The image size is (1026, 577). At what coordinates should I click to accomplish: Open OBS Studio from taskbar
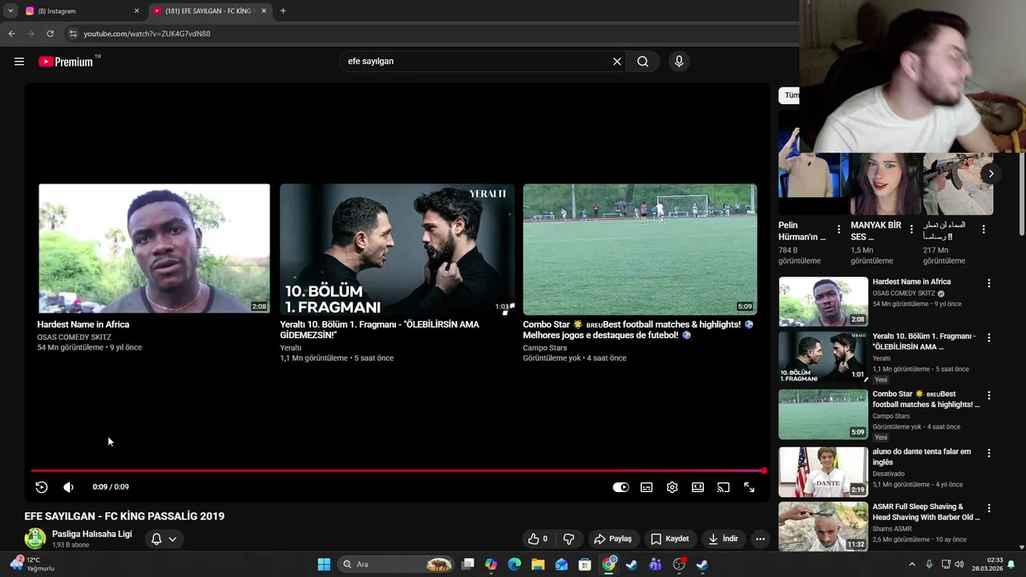click(679, 564)
